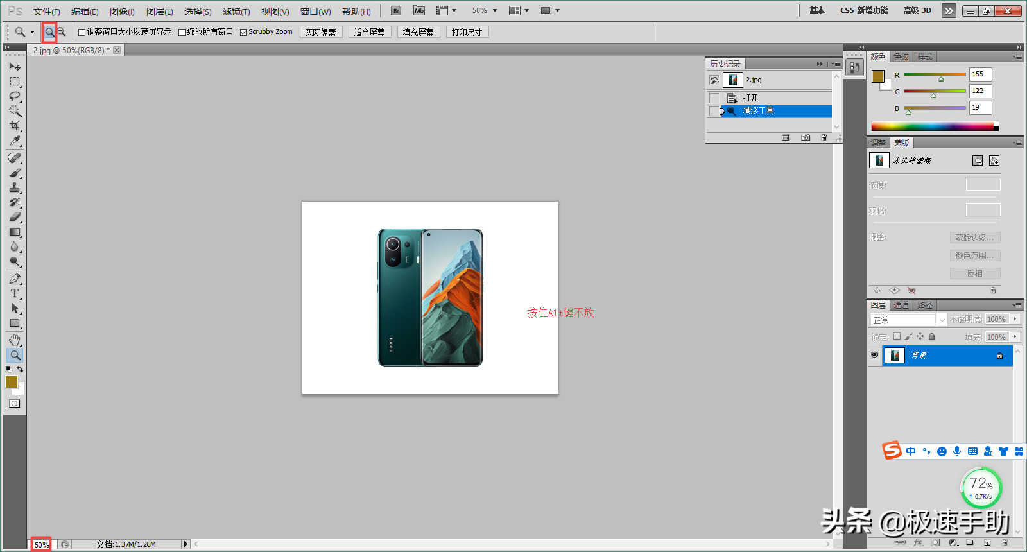
Task: Select the Clone Stamp tool
Action: tap(15, 187)
